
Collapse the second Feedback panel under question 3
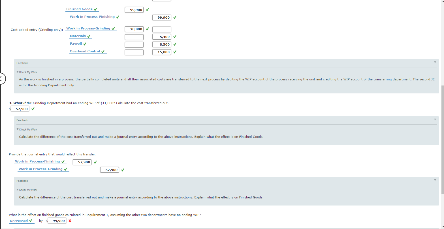(x=435, y=119)
